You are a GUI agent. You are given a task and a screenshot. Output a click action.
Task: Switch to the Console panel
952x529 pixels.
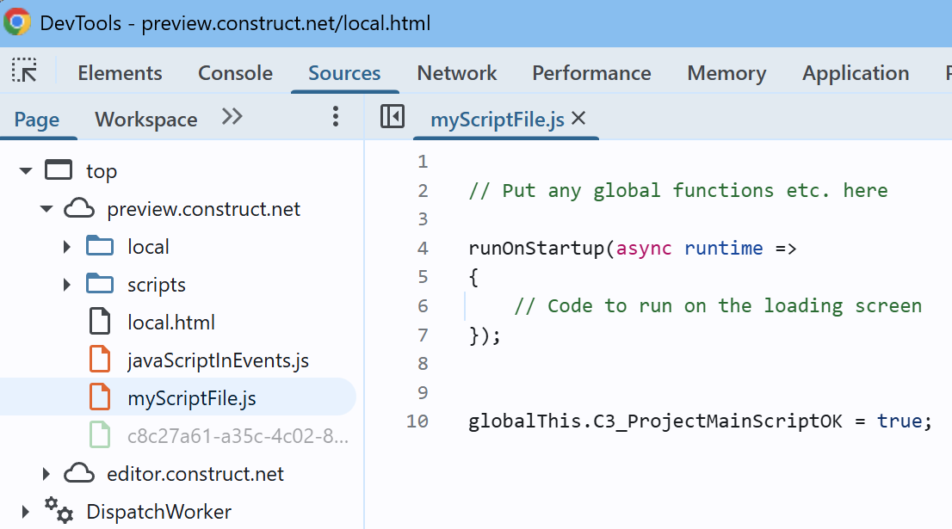coord(235,72)
